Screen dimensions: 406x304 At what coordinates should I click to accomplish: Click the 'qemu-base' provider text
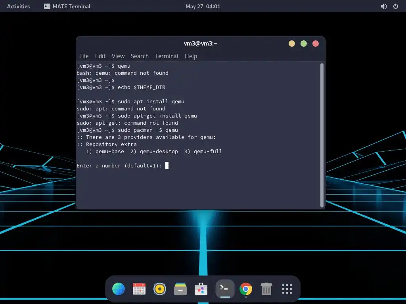110,152
